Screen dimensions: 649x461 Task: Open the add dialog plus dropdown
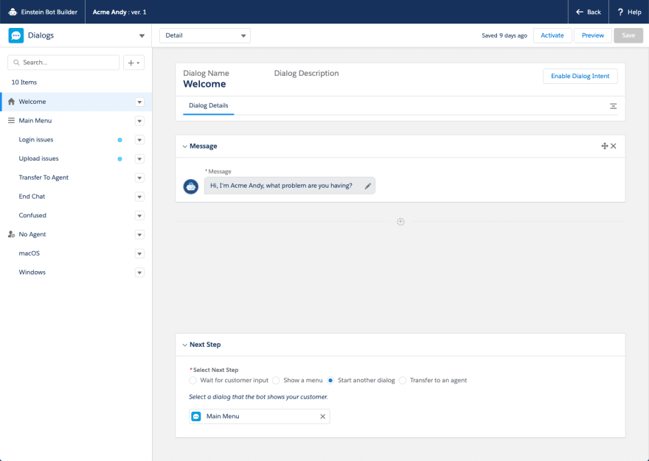(x=133, y=63)
